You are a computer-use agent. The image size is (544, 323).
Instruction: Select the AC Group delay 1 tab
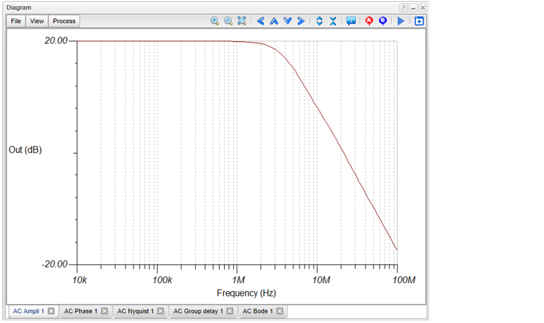pos(198,311)
